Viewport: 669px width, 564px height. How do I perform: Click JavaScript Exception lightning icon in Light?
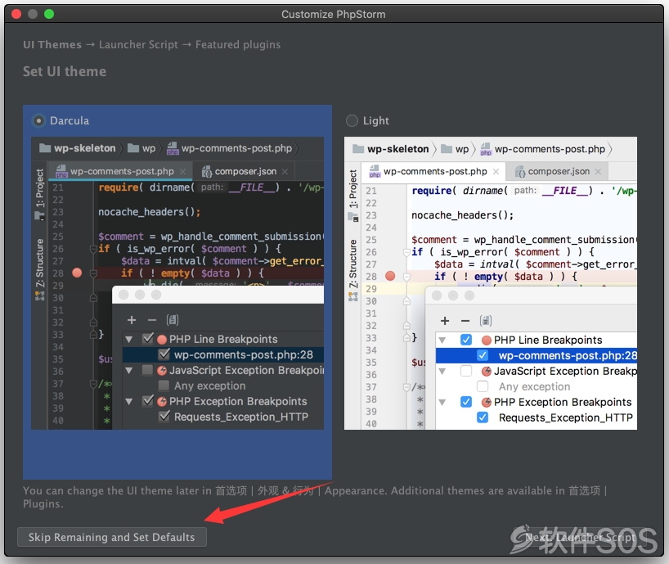[487, 372]
